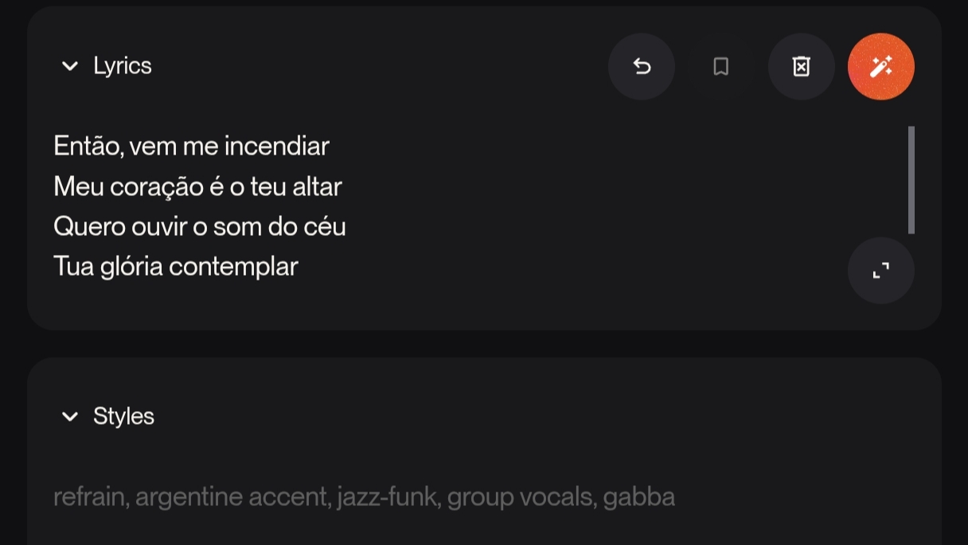Screen dimensions: 968x545
Task: Click the styles input showing jazz-funk tags
Action: [x=364, y=496]
